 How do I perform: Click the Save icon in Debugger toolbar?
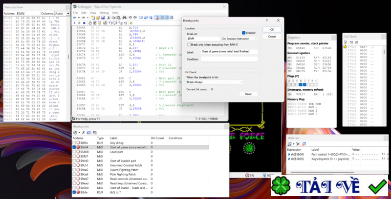click(103, 18)
